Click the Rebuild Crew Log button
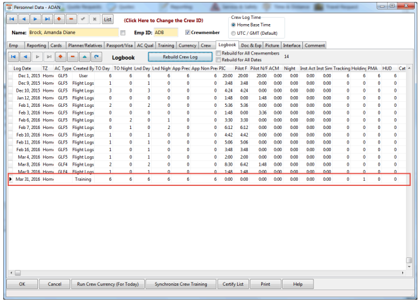 (x=180, y=57)
